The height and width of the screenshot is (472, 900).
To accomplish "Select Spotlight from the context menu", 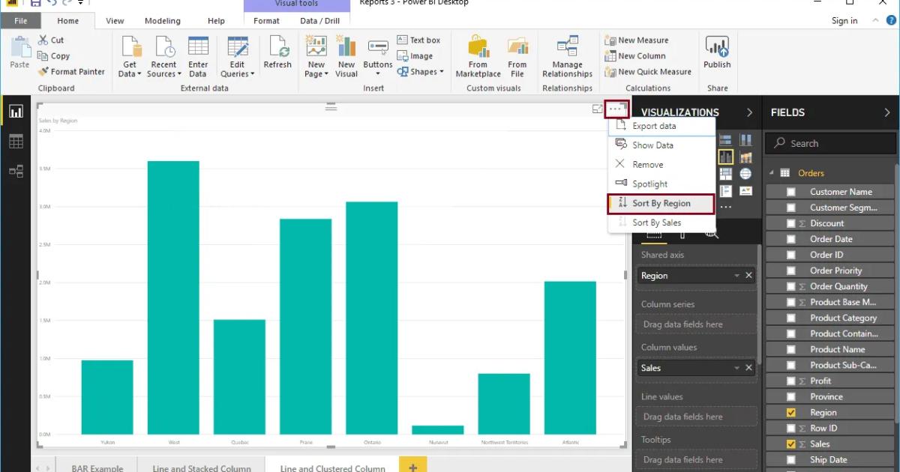I will (649, 184).
